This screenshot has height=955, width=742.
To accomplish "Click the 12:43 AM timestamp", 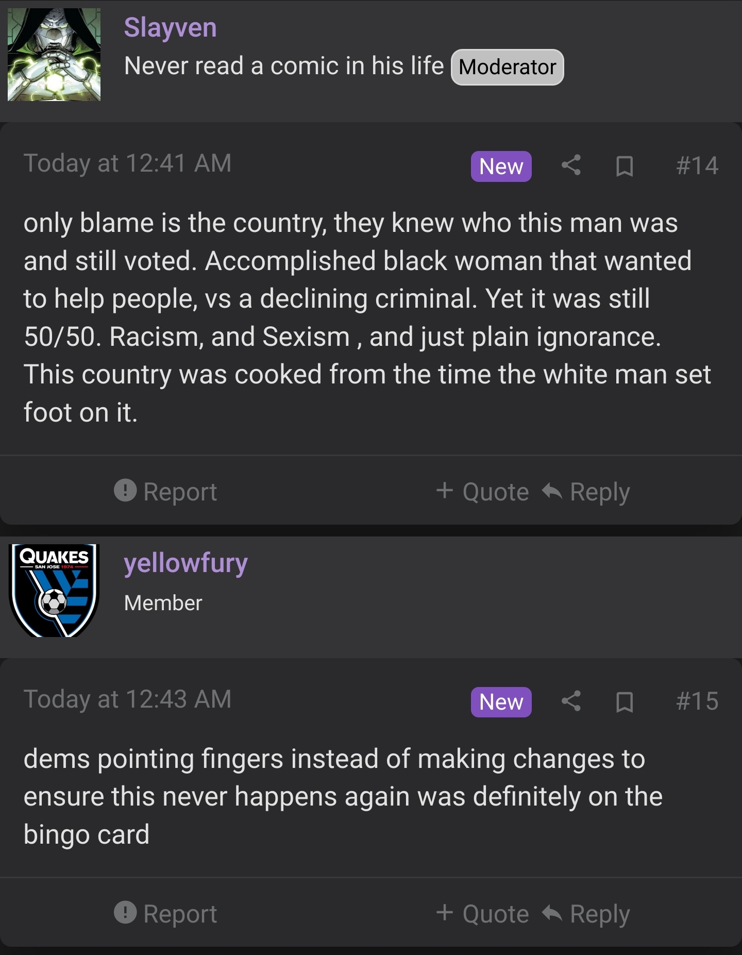I will coord(127,699).
